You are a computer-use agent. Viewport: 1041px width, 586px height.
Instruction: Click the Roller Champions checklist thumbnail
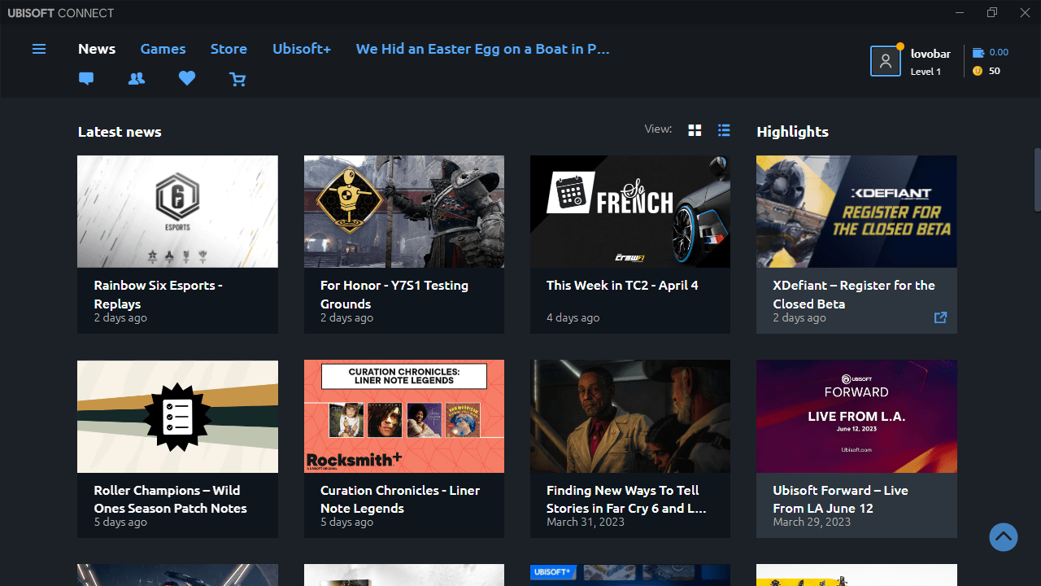pyautogui.click(x=177, y=417)
